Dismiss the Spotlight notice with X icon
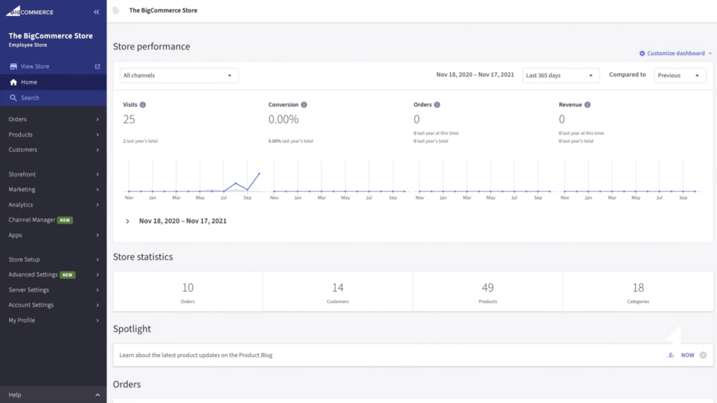This screenshot has width=717, height=403. point(703,355)
